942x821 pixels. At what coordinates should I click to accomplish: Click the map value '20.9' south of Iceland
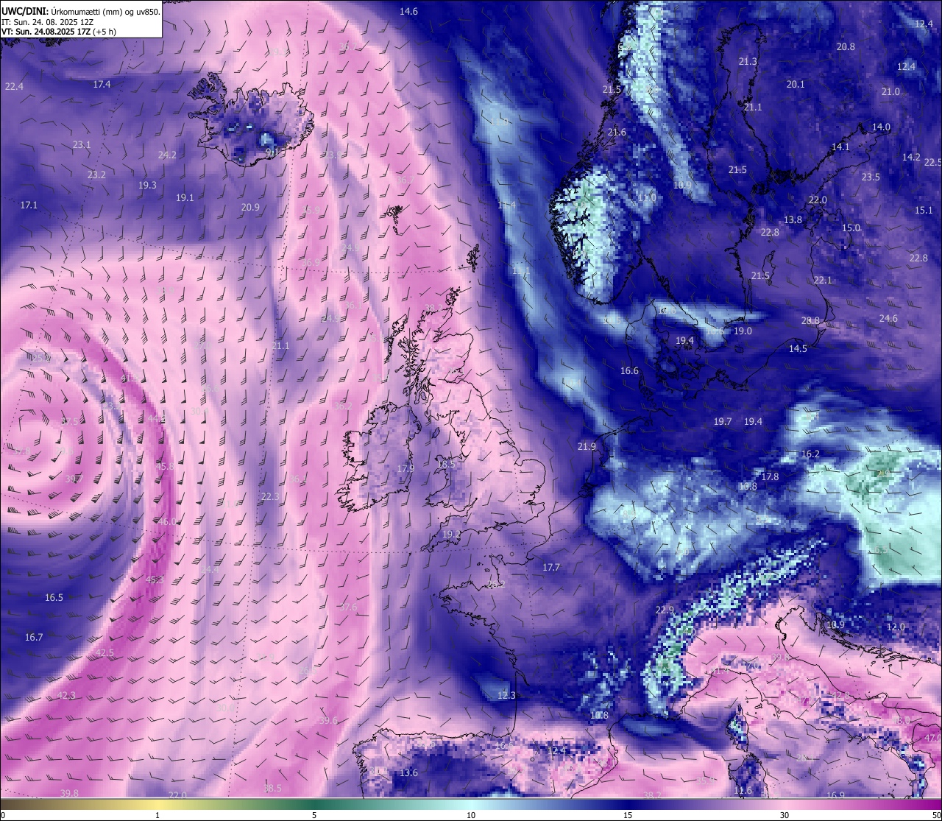250,208
